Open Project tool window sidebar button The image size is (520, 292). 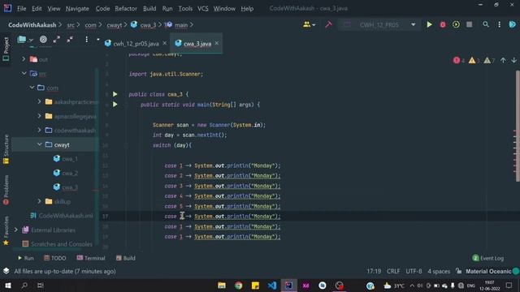6,49
